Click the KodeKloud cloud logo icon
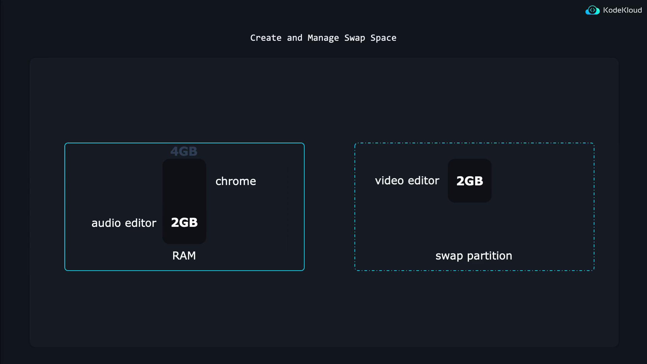This screenshot has height=364, width=647. (x=592, y=10)
